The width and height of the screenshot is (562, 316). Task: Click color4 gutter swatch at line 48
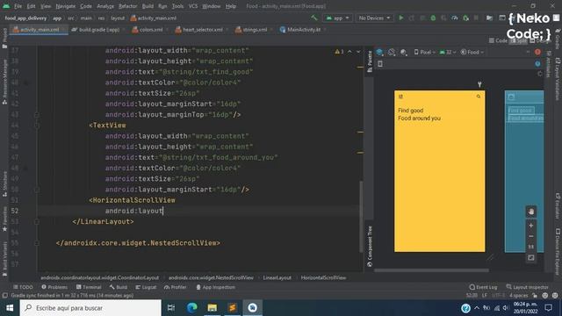25,168
